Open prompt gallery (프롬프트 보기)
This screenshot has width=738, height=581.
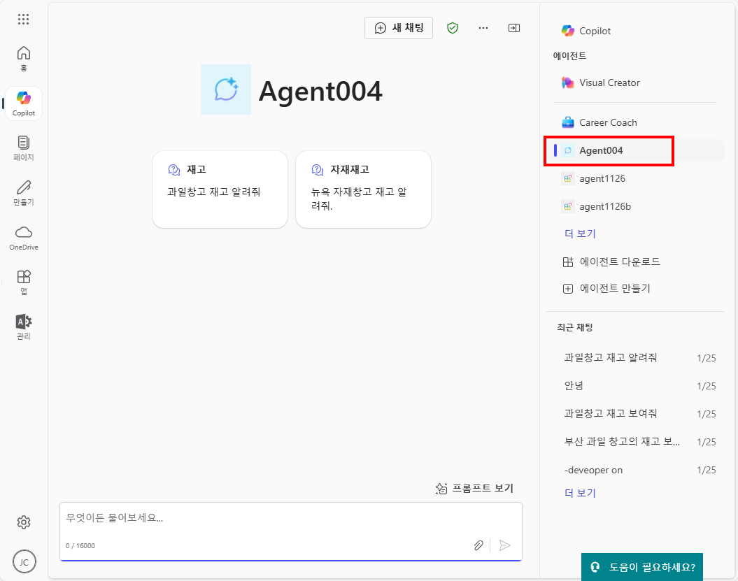pyautogui.click(x=474, y=488)
